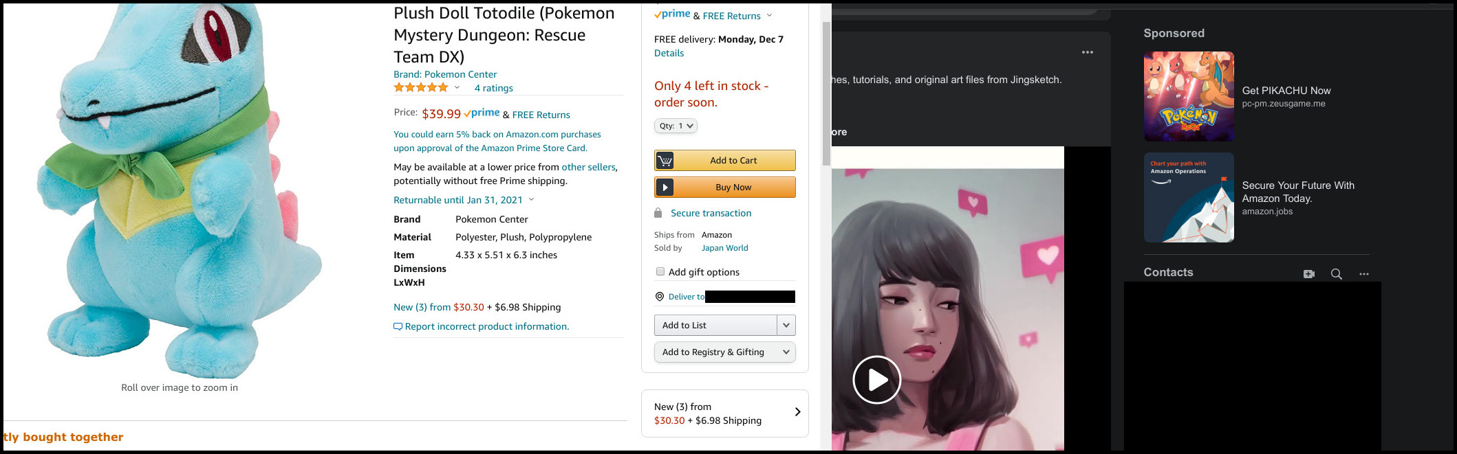Expand Returnable until Jan 31, 2021 chevron

[x=531, y=200]
